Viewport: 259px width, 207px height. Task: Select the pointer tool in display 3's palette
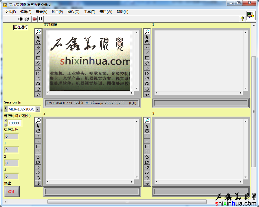click(x=147, y=126)
